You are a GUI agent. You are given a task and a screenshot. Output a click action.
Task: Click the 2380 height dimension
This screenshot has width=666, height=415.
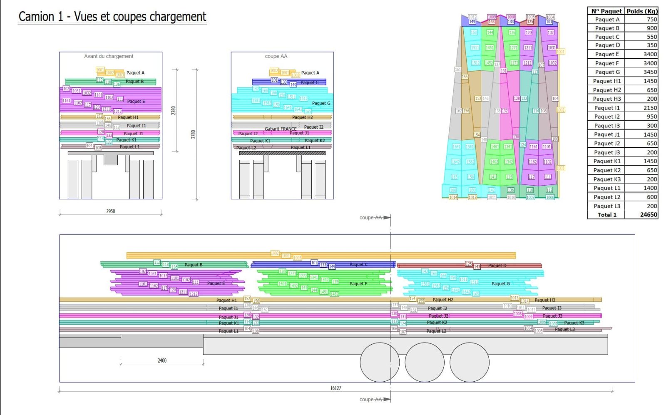(174, 110)
